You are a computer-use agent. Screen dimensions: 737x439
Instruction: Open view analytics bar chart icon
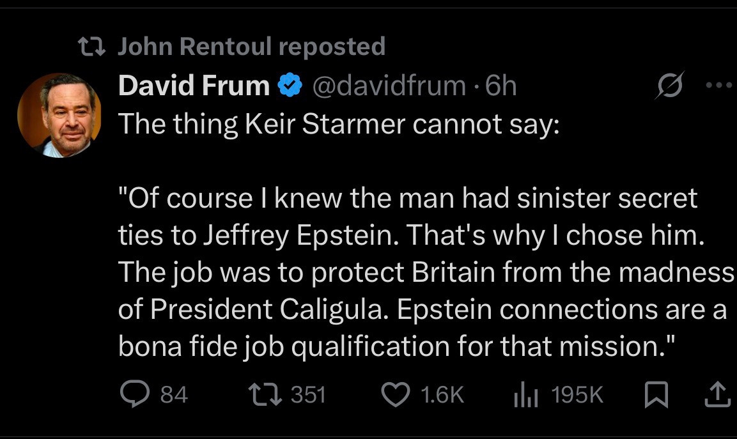[x=527, y=395]
